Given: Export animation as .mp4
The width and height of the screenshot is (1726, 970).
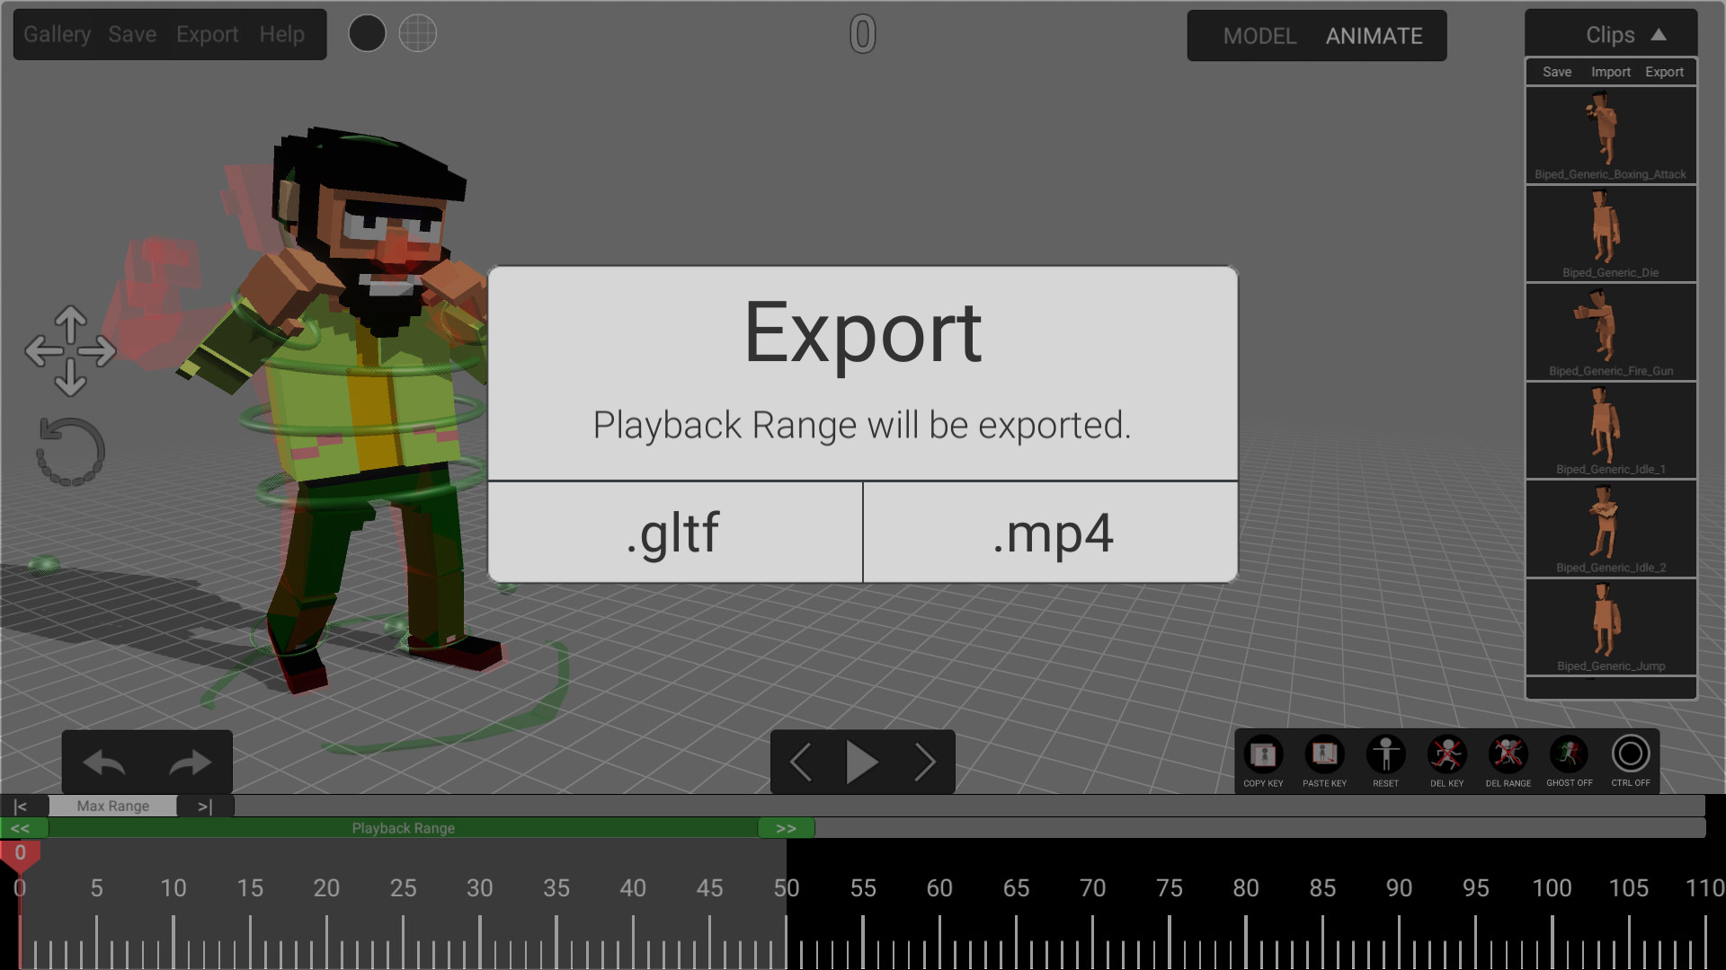Looking at the screenshot, I should point(1052,533).
